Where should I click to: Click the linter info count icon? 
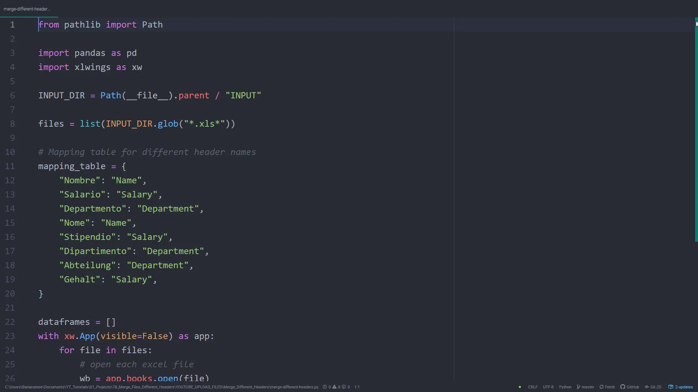click(344, 387)
